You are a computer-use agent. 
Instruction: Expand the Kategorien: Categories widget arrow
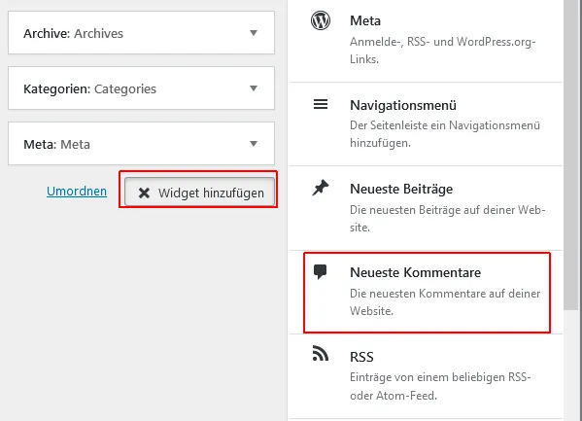(254, 88)
